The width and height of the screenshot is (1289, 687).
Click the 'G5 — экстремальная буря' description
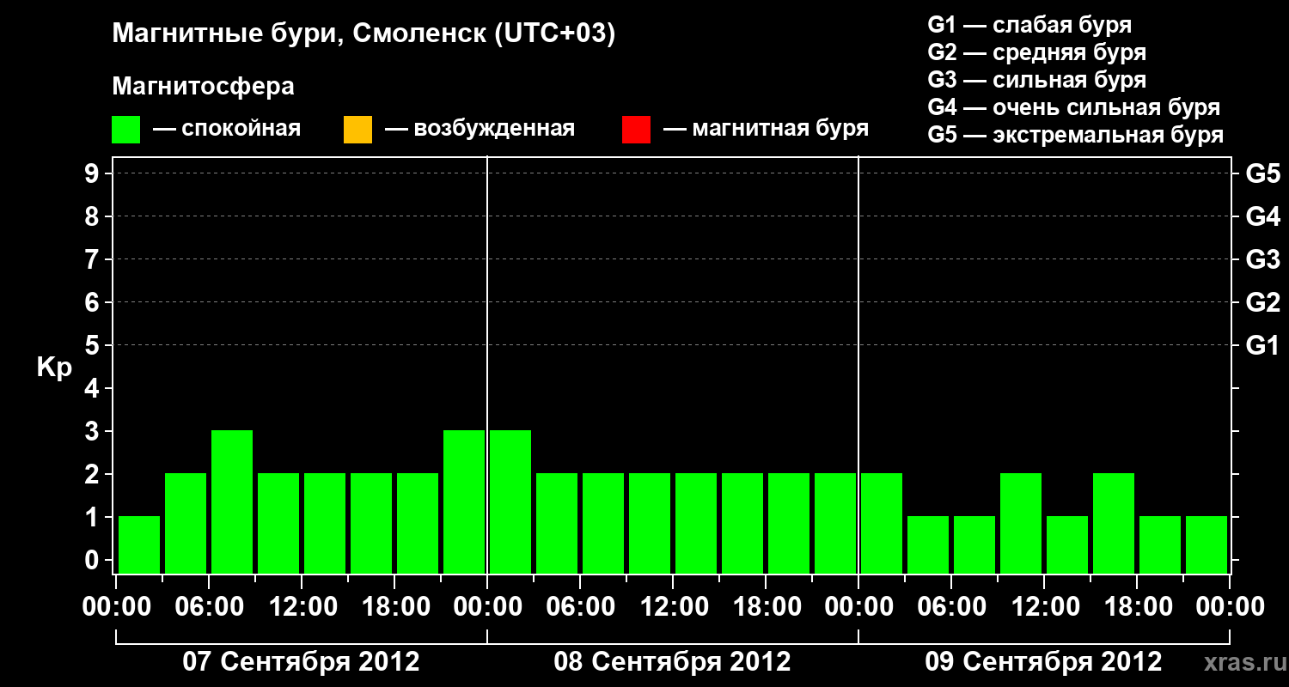(x=1076, y=135)
